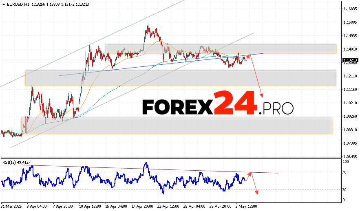
Task: Click the EURUSD,H1 symbol price header text
Action: click(48, 4)
